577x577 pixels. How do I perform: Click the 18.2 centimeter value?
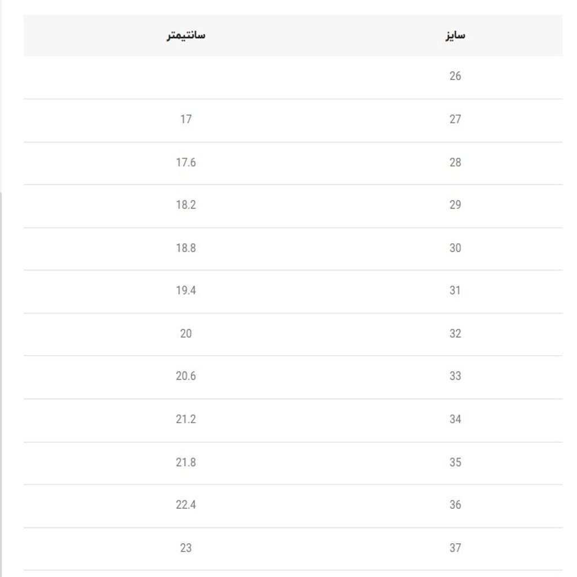click(186, 205)
